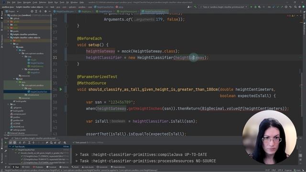
Task: Open the Refactor menu
Action: click(x=43, y=2)
